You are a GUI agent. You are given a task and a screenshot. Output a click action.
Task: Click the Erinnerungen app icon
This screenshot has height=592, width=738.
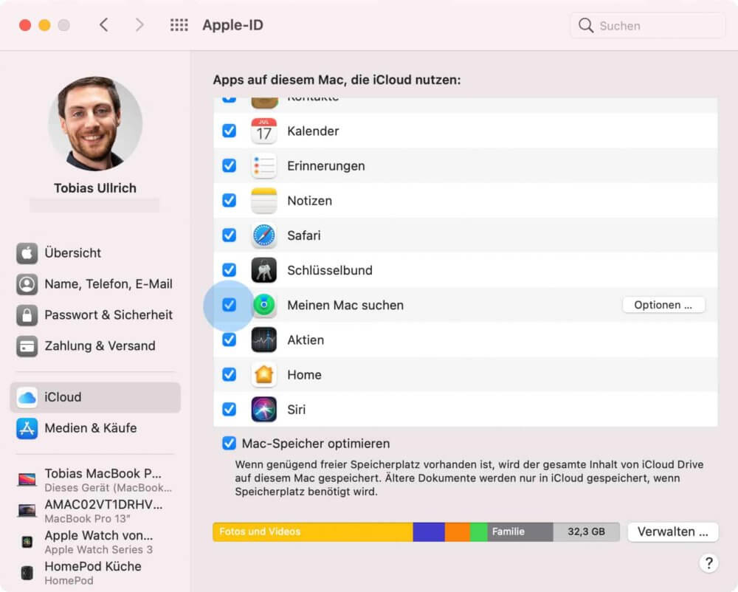click(263, 165)
